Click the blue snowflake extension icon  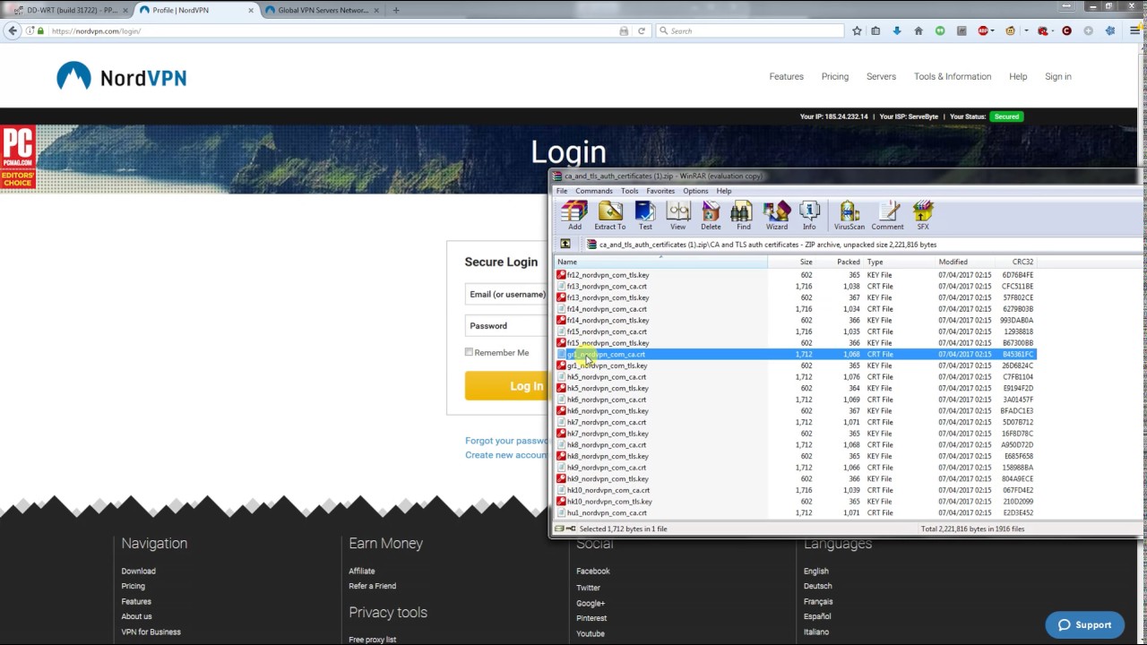coord(1110,30)
